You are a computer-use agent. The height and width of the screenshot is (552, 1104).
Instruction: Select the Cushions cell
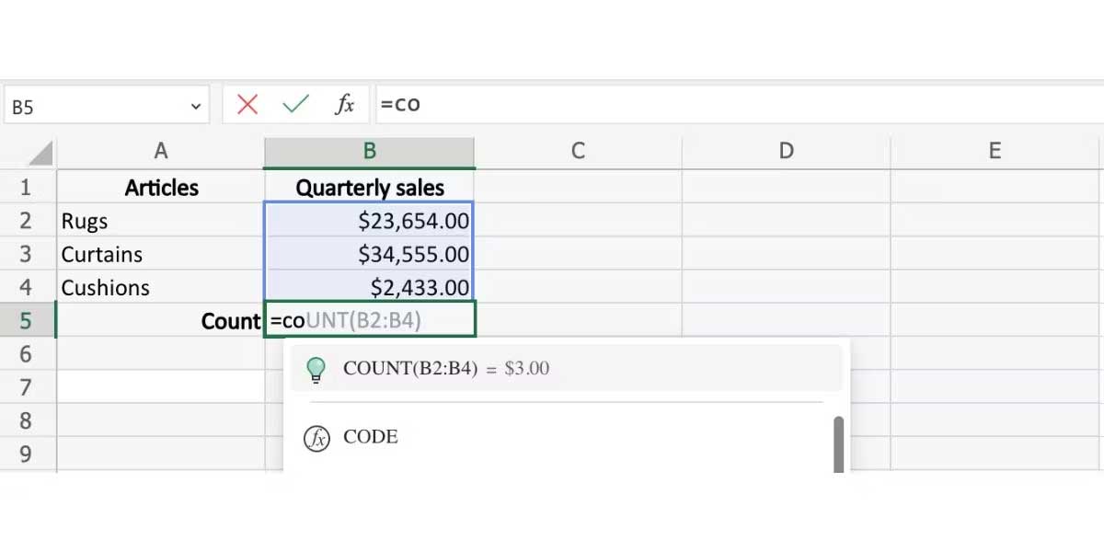click(x=161, y=287)
